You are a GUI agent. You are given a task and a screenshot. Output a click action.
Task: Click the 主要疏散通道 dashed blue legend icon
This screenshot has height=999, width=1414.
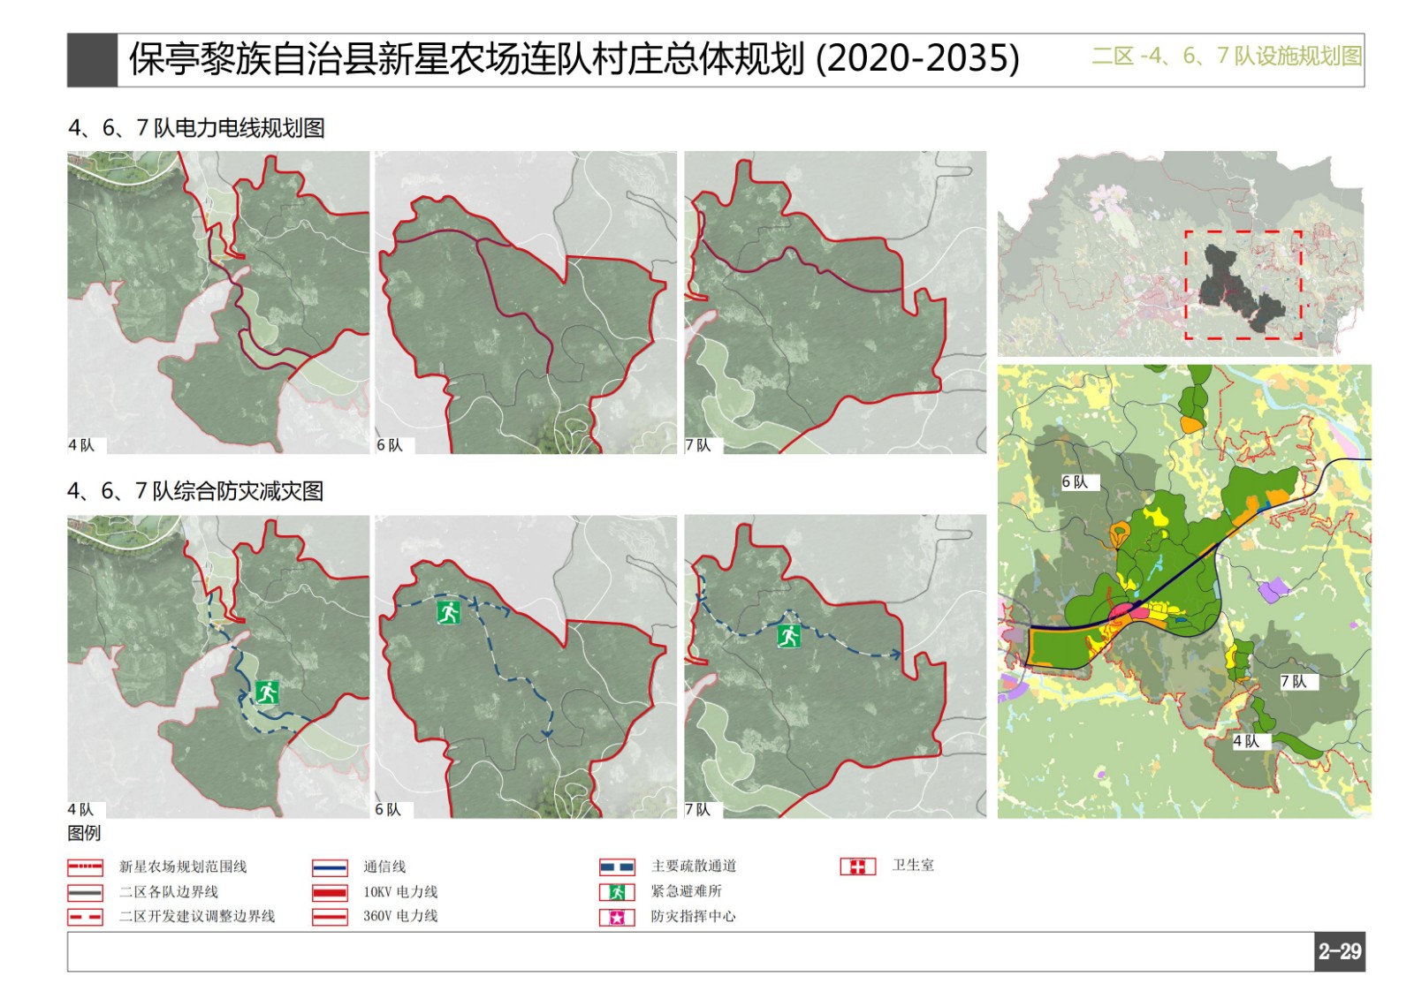click(x=617, y=867)
